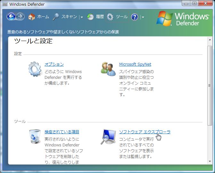Expand the help dropdown arrow

point(143,17)
